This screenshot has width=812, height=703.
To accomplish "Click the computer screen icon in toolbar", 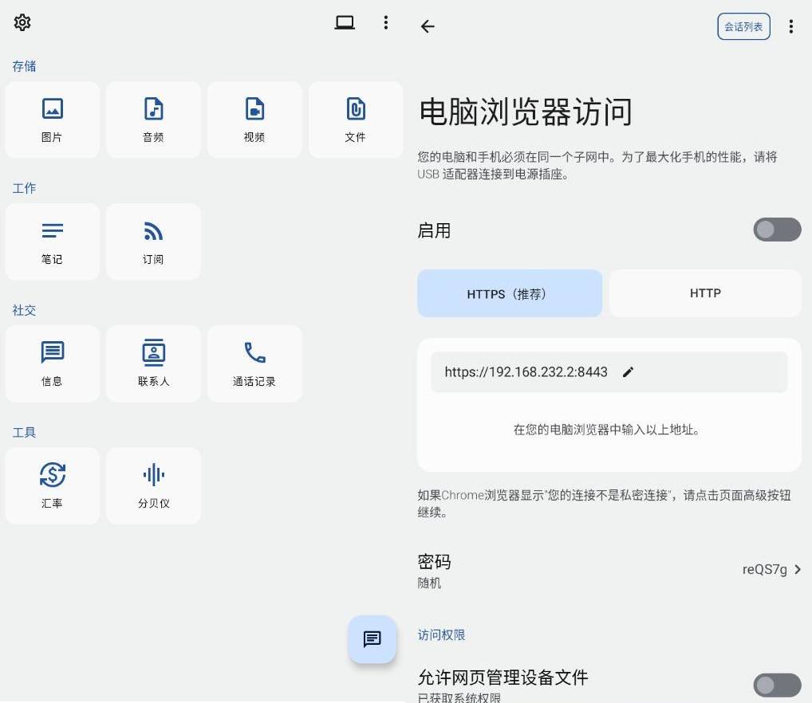I will click(x=344, y=22).
